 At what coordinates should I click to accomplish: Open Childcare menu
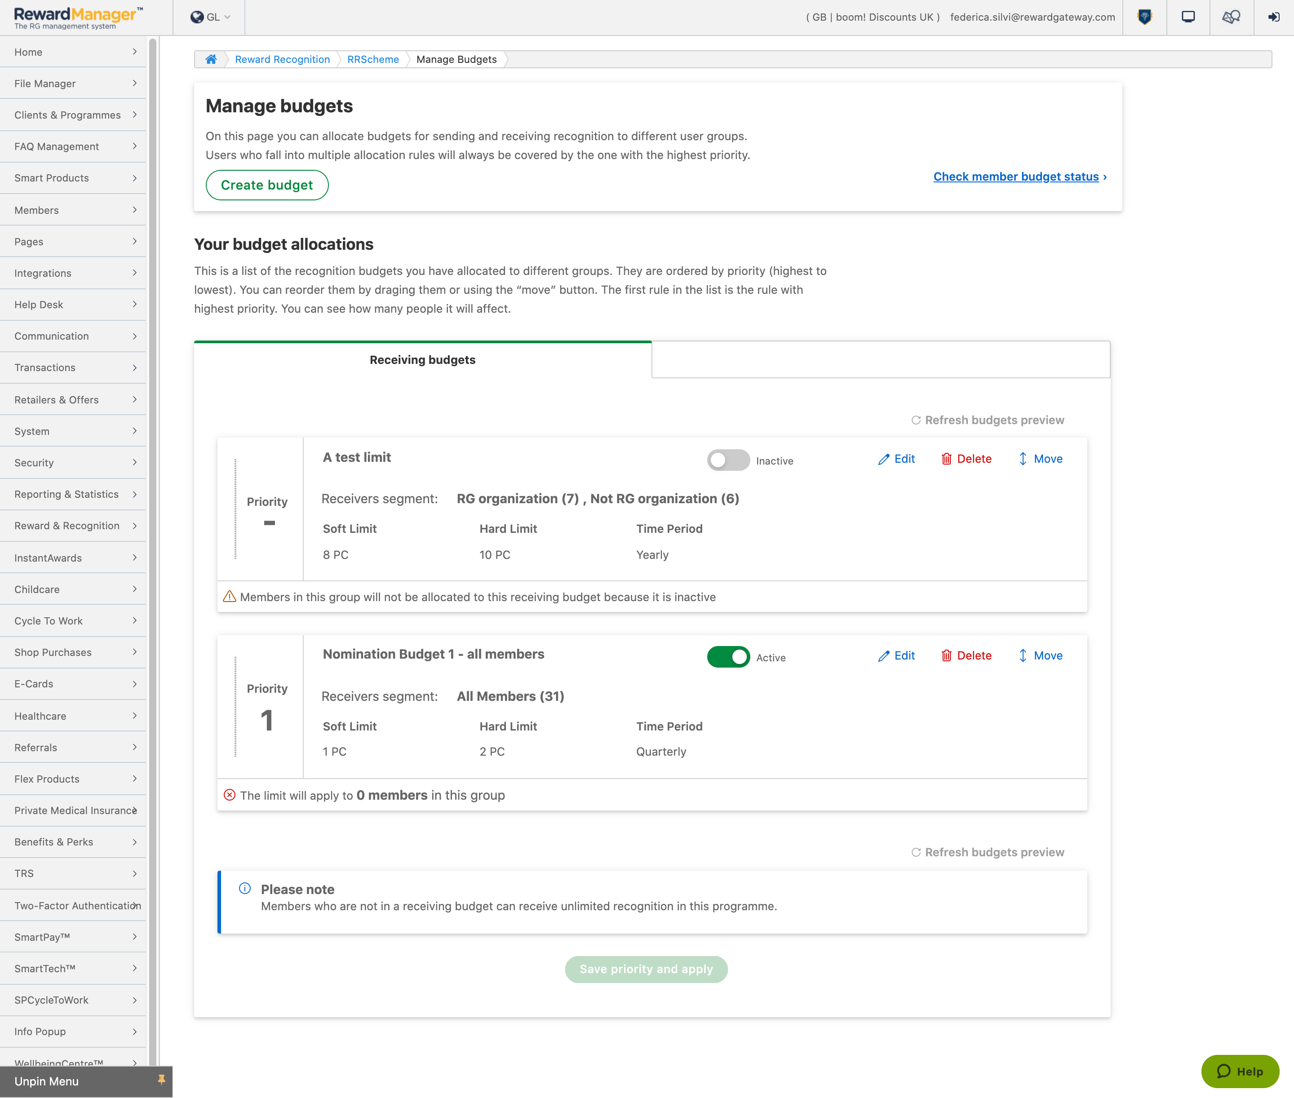point(73,589)
